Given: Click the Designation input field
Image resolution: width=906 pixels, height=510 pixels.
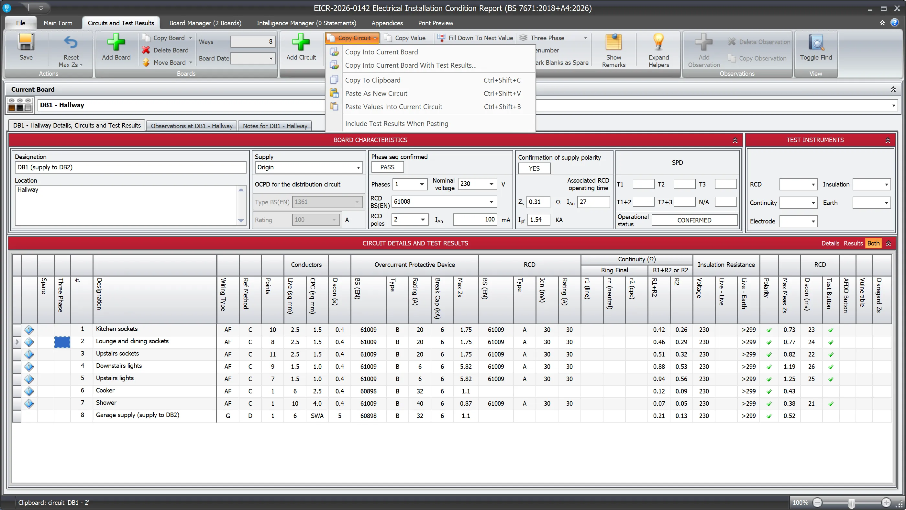Looking at the screenshot, I should [130, 167].
